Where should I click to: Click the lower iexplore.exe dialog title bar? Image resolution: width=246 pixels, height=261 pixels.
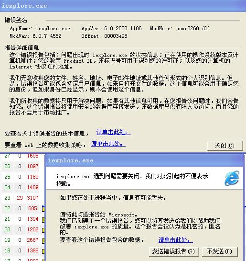[144, 160]
